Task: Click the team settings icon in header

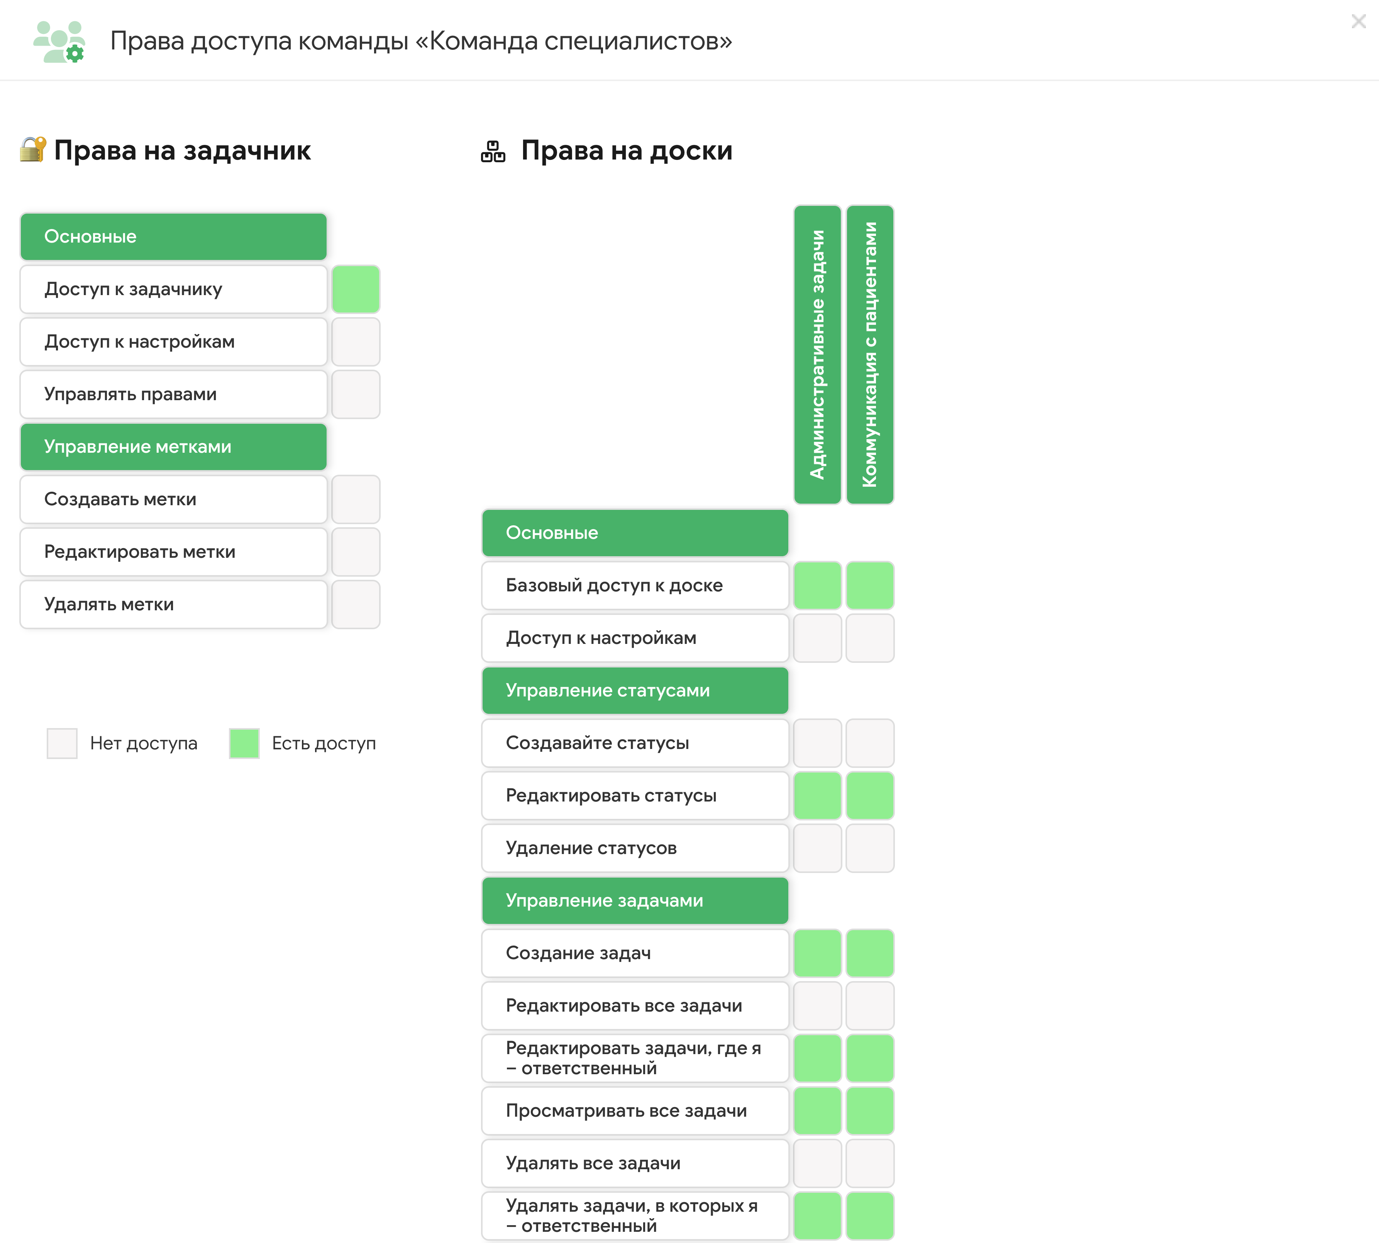Action: pyautogui.click(x=59, y=42)
